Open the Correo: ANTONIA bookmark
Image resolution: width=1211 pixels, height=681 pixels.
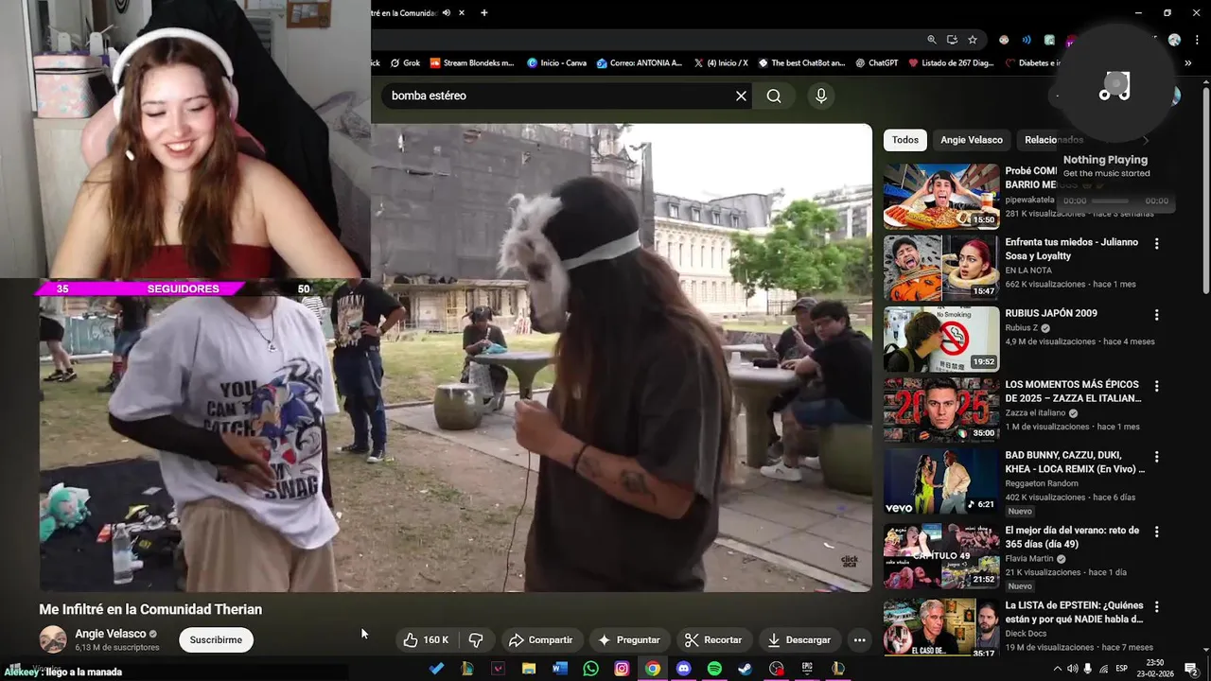click(640, 63)
